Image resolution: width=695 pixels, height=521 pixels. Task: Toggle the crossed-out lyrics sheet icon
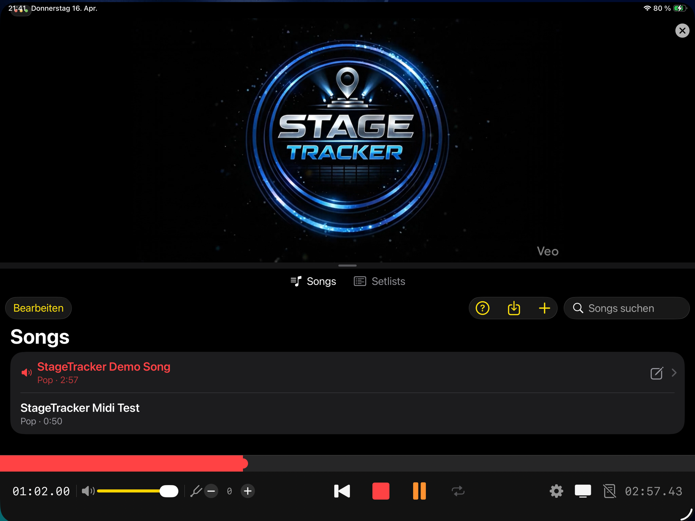pyautogui.click(x=609, y=491)
